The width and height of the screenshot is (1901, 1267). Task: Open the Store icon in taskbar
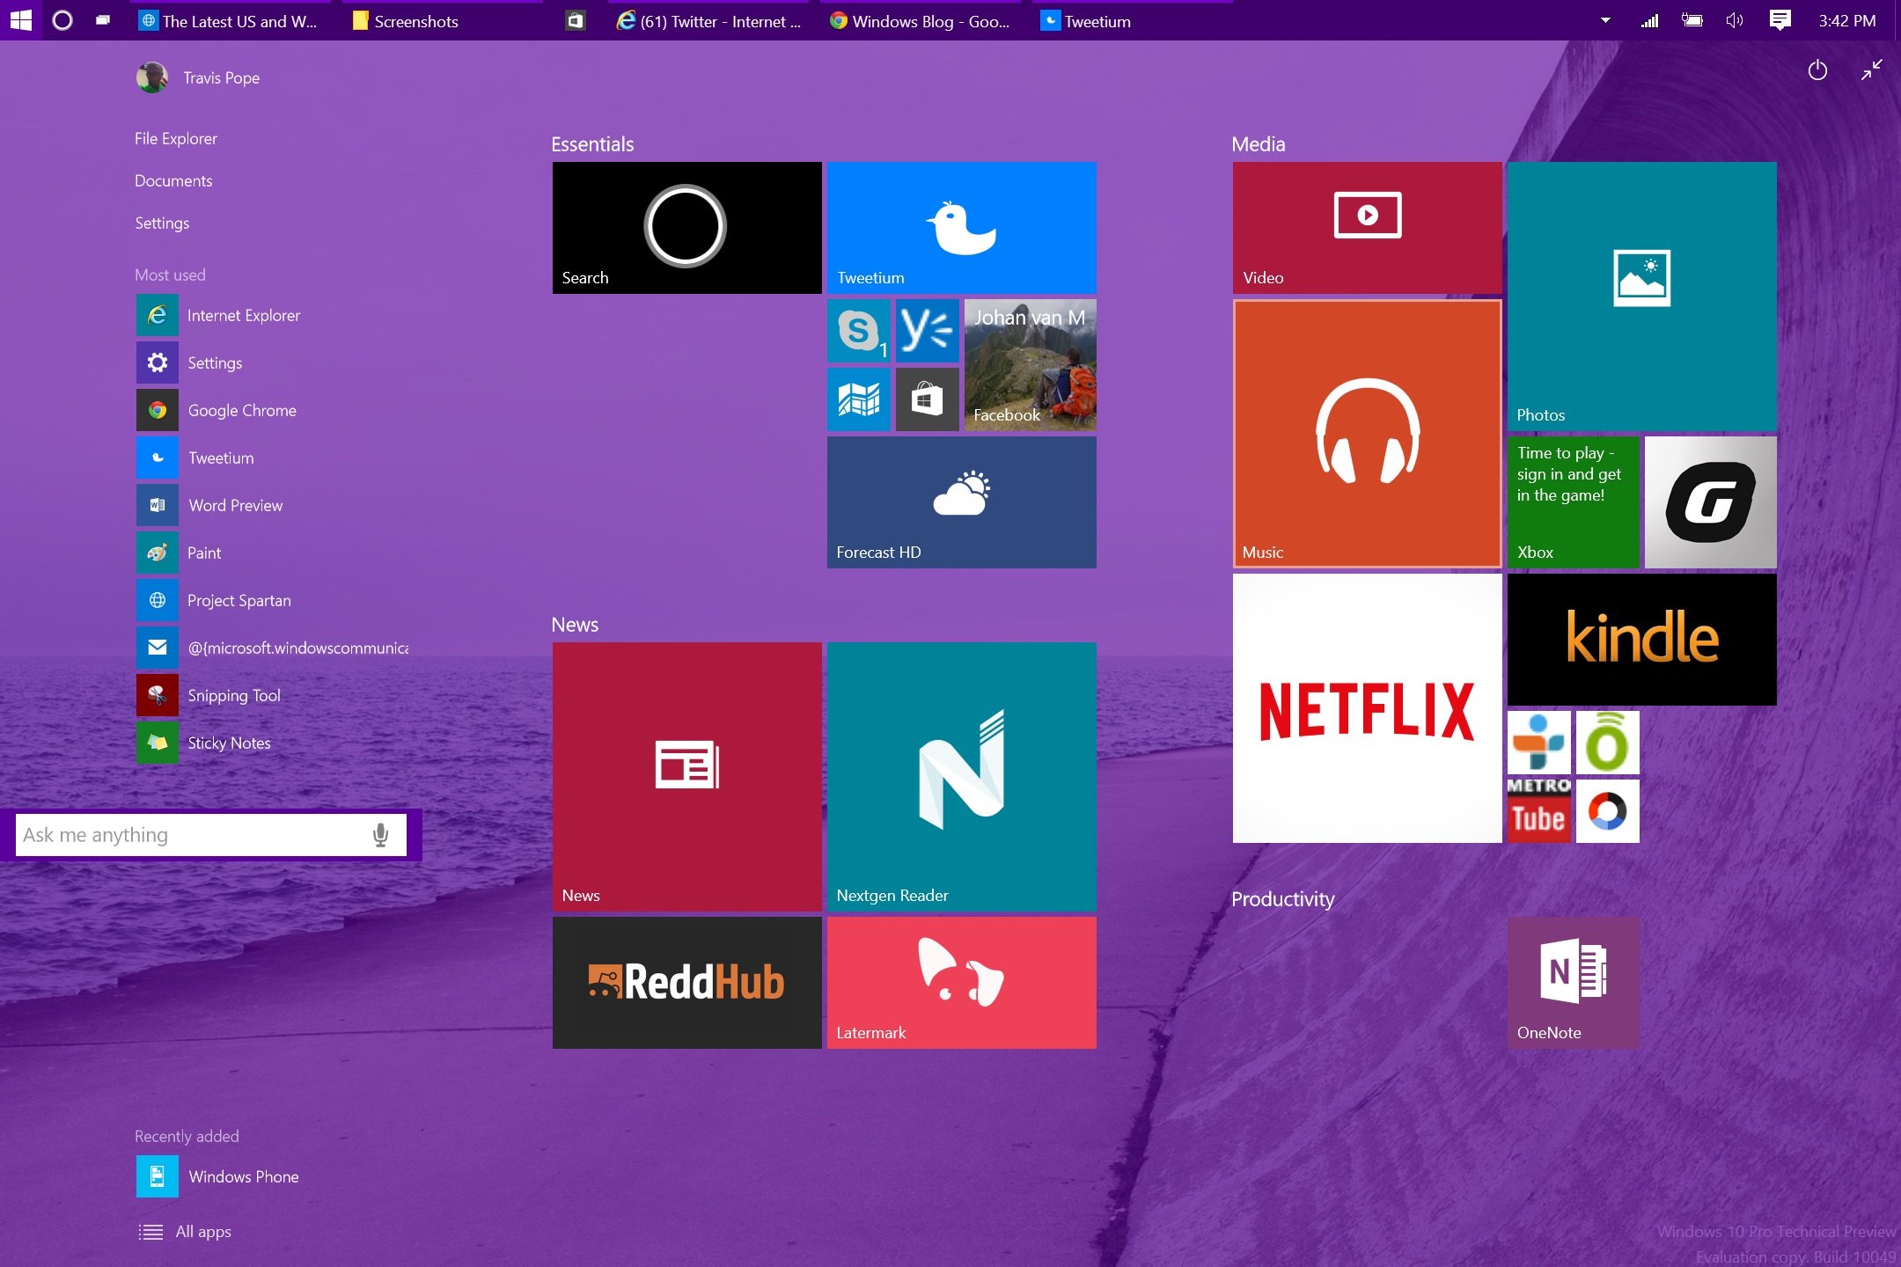point(576,20)
